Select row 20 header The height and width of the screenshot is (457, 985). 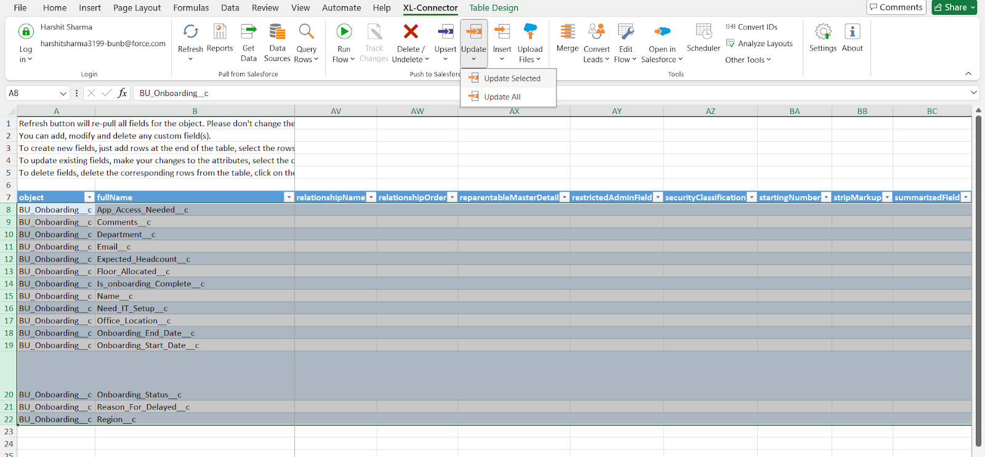tap(9, 376)
